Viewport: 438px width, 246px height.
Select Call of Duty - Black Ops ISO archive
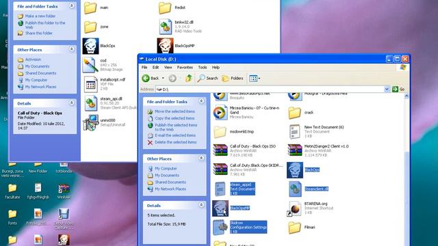(220, 150)
